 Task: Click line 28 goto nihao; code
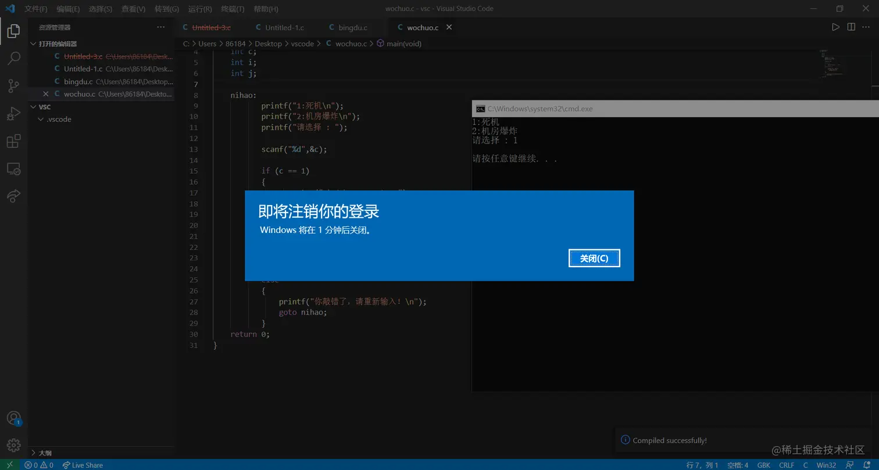[x=303, y=313]
